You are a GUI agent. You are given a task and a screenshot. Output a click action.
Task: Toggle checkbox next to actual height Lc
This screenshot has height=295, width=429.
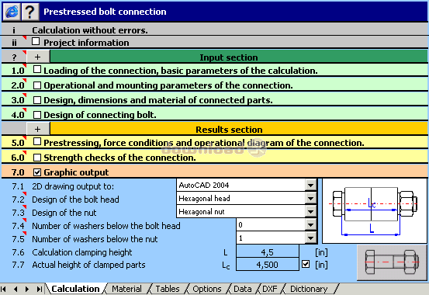coord(306,264)
